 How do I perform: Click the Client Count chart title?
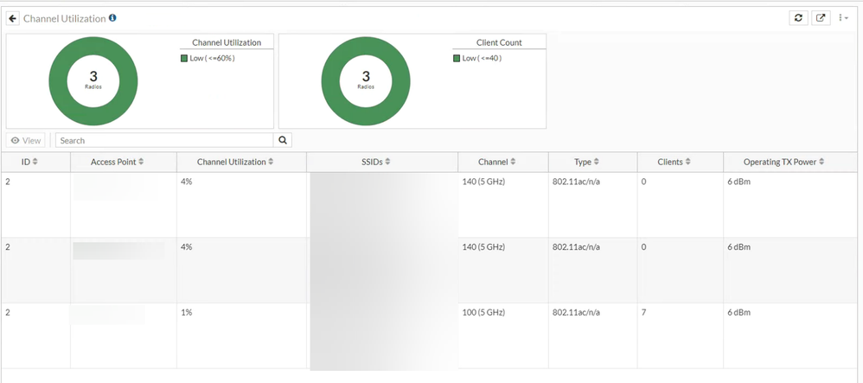[499, 42]
